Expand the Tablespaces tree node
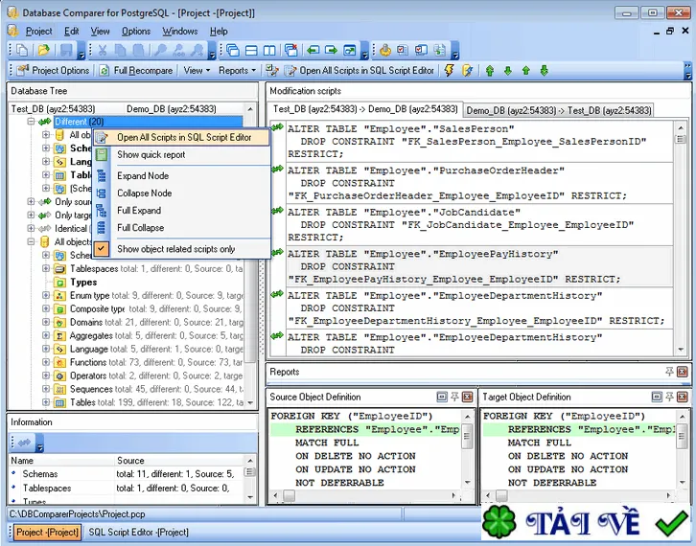Screen dimensions: 696x546 pyautogui.click(x=46, y=268)
